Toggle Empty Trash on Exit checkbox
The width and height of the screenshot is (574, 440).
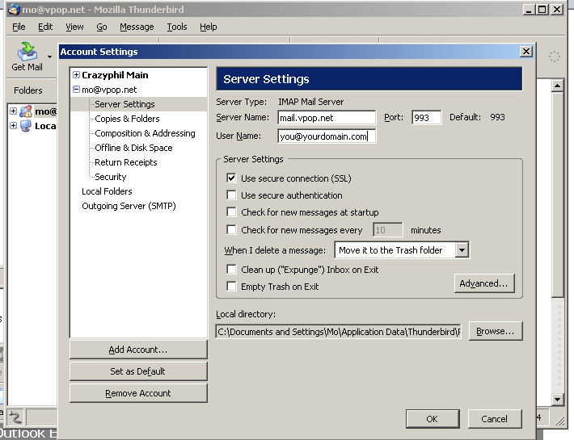point(232,287)
